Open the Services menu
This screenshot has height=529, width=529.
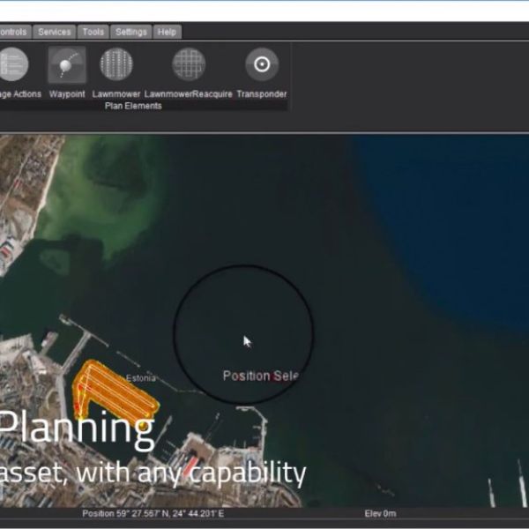coord(54,32)
